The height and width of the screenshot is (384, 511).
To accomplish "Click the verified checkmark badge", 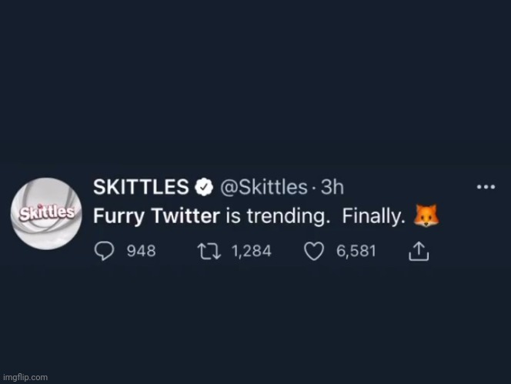I will coord(204,187).
